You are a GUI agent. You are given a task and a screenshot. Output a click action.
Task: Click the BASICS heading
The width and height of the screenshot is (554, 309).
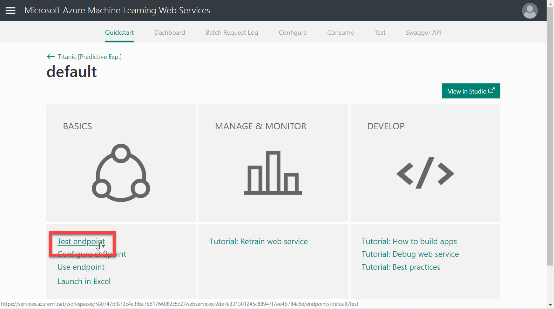77,126
